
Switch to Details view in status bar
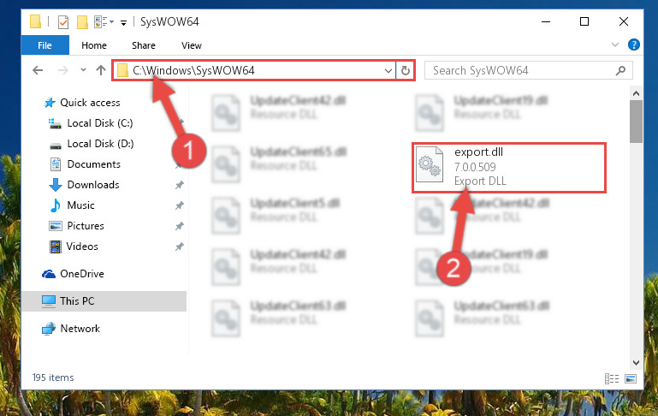click(x=612, y=378)
